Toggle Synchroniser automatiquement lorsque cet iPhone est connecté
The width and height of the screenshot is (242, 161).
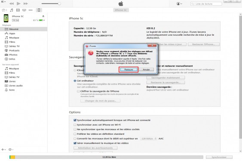click(75, 120)
